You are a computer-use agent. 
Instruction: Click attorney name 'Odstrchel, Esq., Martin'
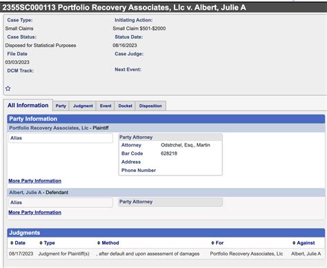tap(186, 145)
